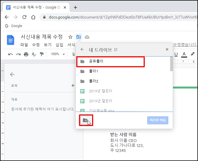Go back in the My Drive dialog
The width and height of the screenshot is (198, 161).
click(x=82, y=49)
